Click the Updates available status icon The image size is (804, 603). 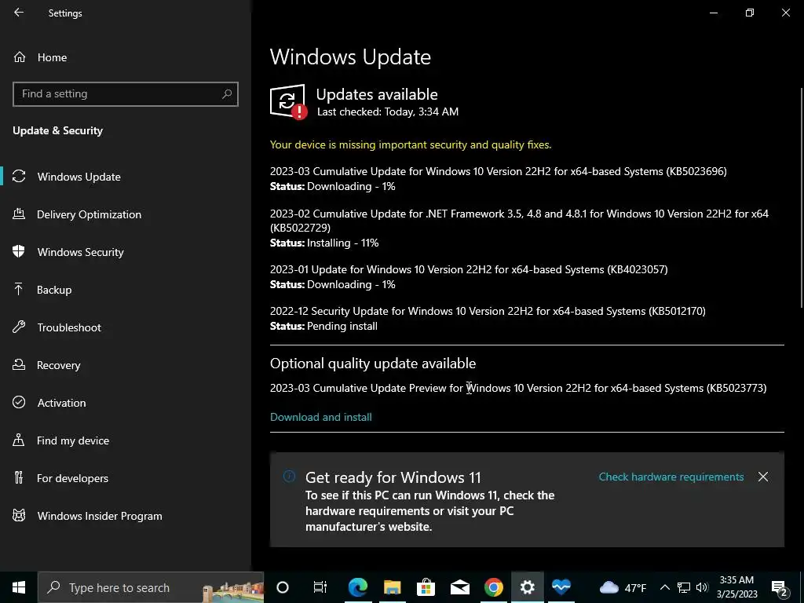tap(288, 101)
